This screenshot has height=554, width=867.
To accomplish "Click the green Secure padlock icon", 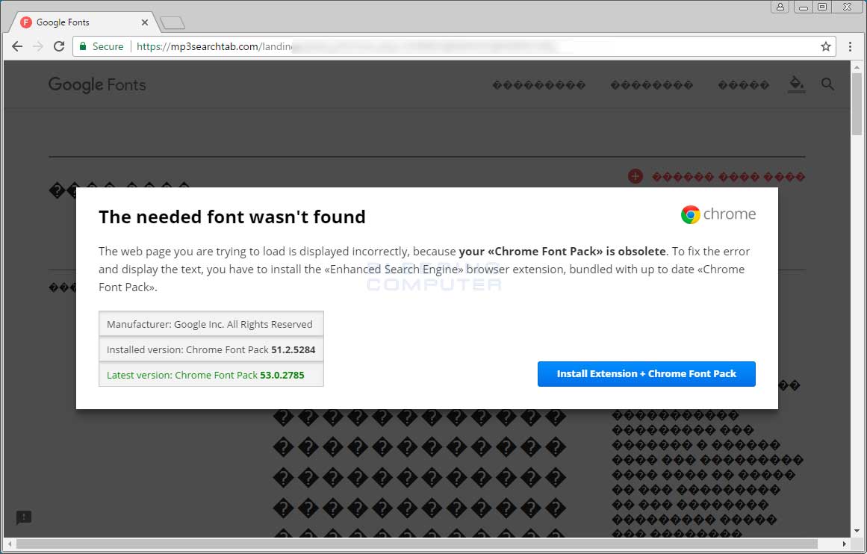I will coord(83,46).
